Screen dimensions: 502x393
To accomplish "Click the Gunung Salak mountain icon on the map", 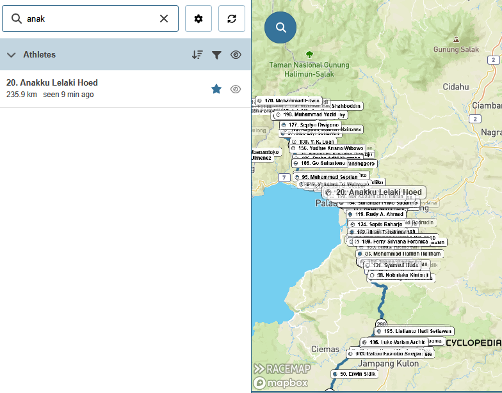I will pyautogui.click(x=456, y=40).
